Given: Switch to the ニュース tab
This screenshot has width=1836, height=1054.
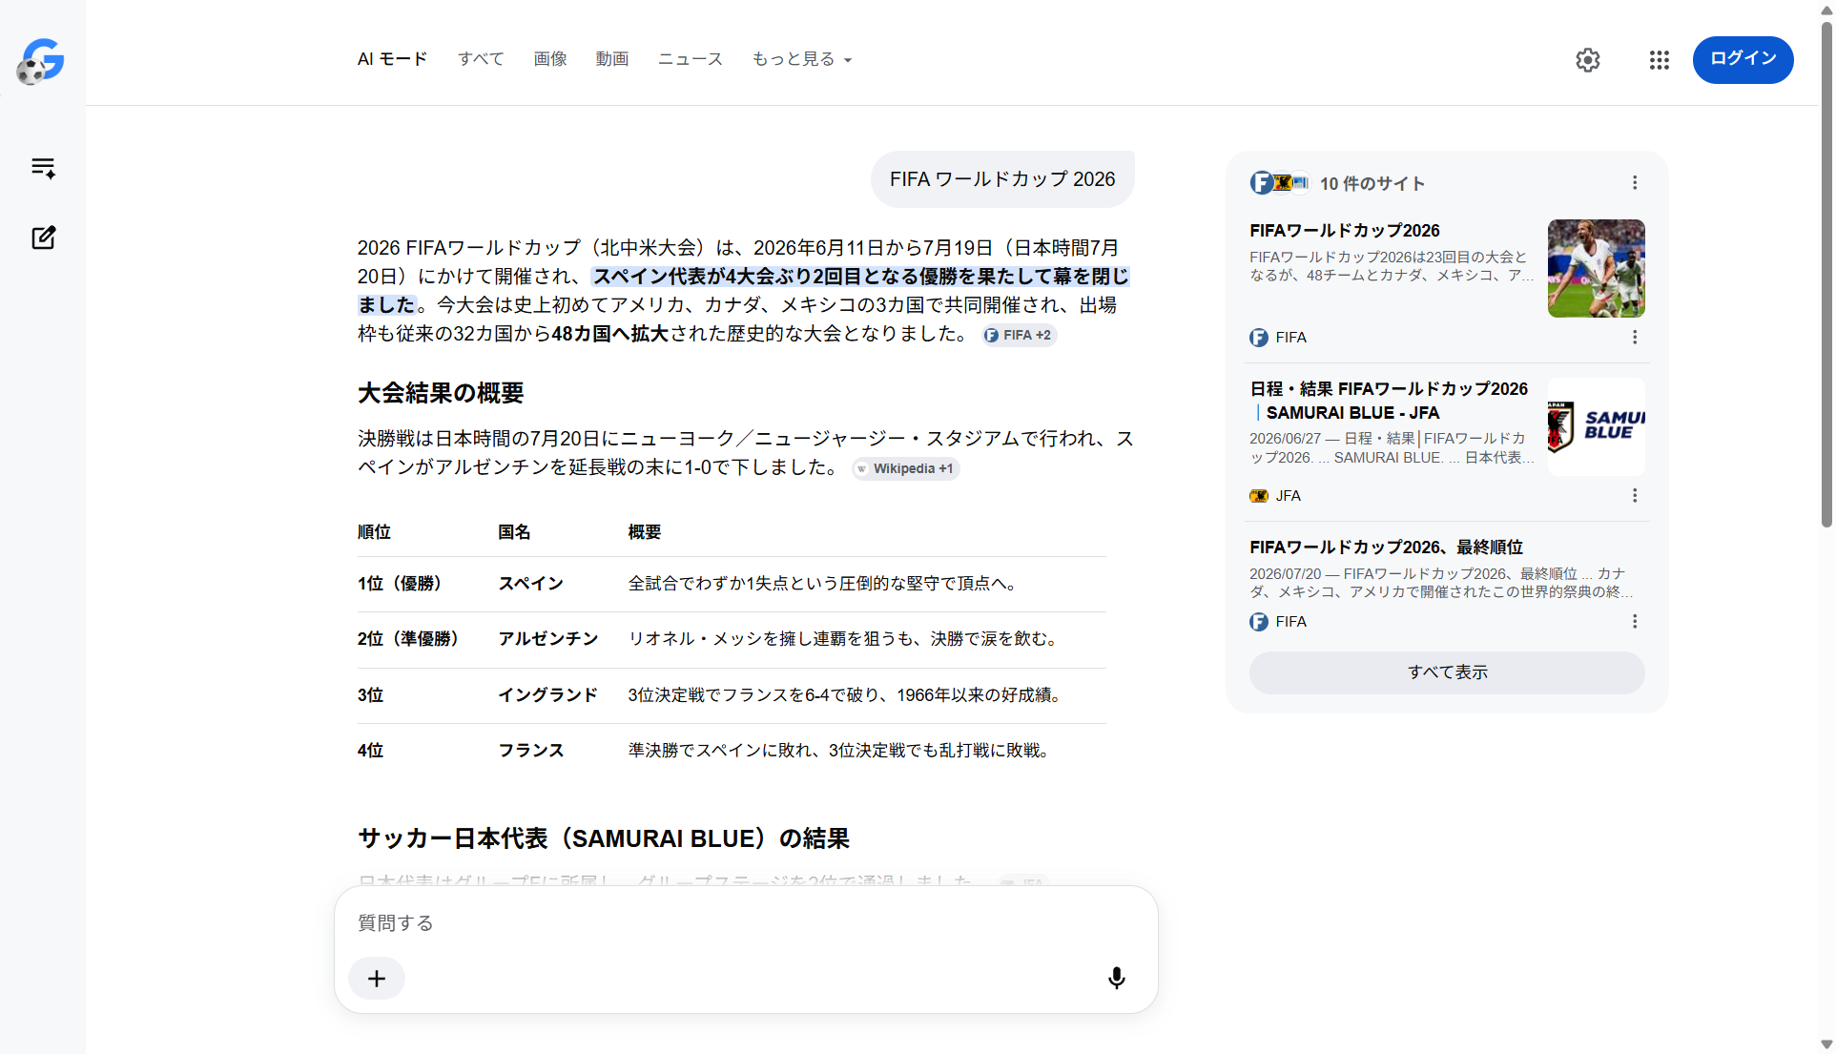Looking at the screenshot, I should pyautogui.click(x=691, y=59).
